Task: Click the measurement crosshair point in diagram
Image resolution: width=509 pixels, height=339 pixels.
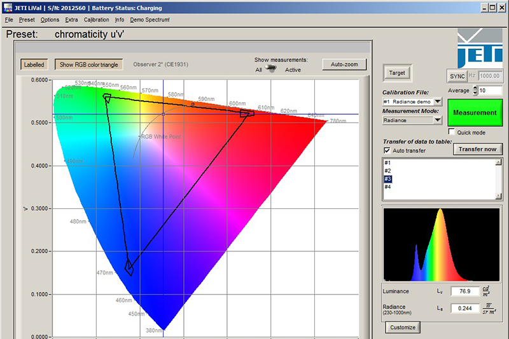Action: pos(163,114)
